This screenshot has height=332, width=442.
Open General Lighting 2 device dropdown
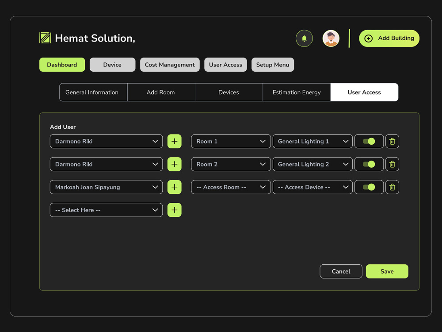pyautogui.click(x=312, y=164)
